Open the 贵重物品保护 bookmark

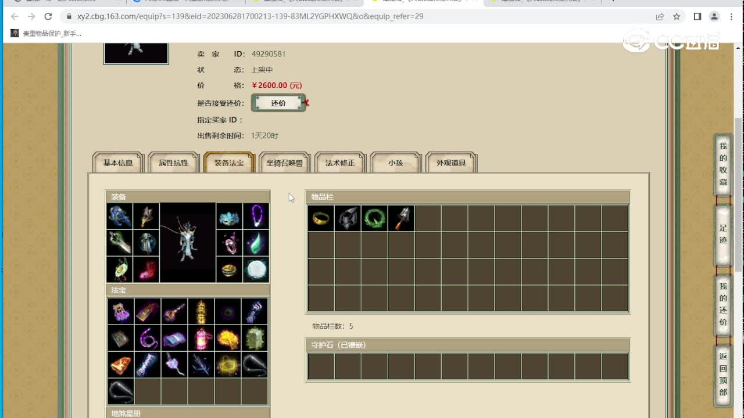pyautogui.click(x=47, y=34)
